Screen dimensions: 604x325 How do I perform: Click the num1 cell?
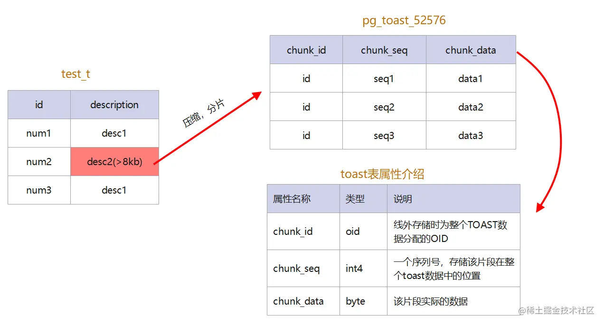click(x=39, y=133)
